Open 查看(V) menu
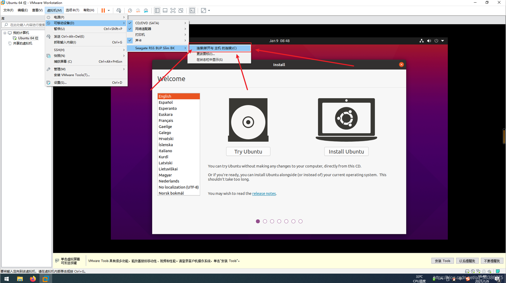This screenshot has height=283, width=506. [x=37, y=10]
